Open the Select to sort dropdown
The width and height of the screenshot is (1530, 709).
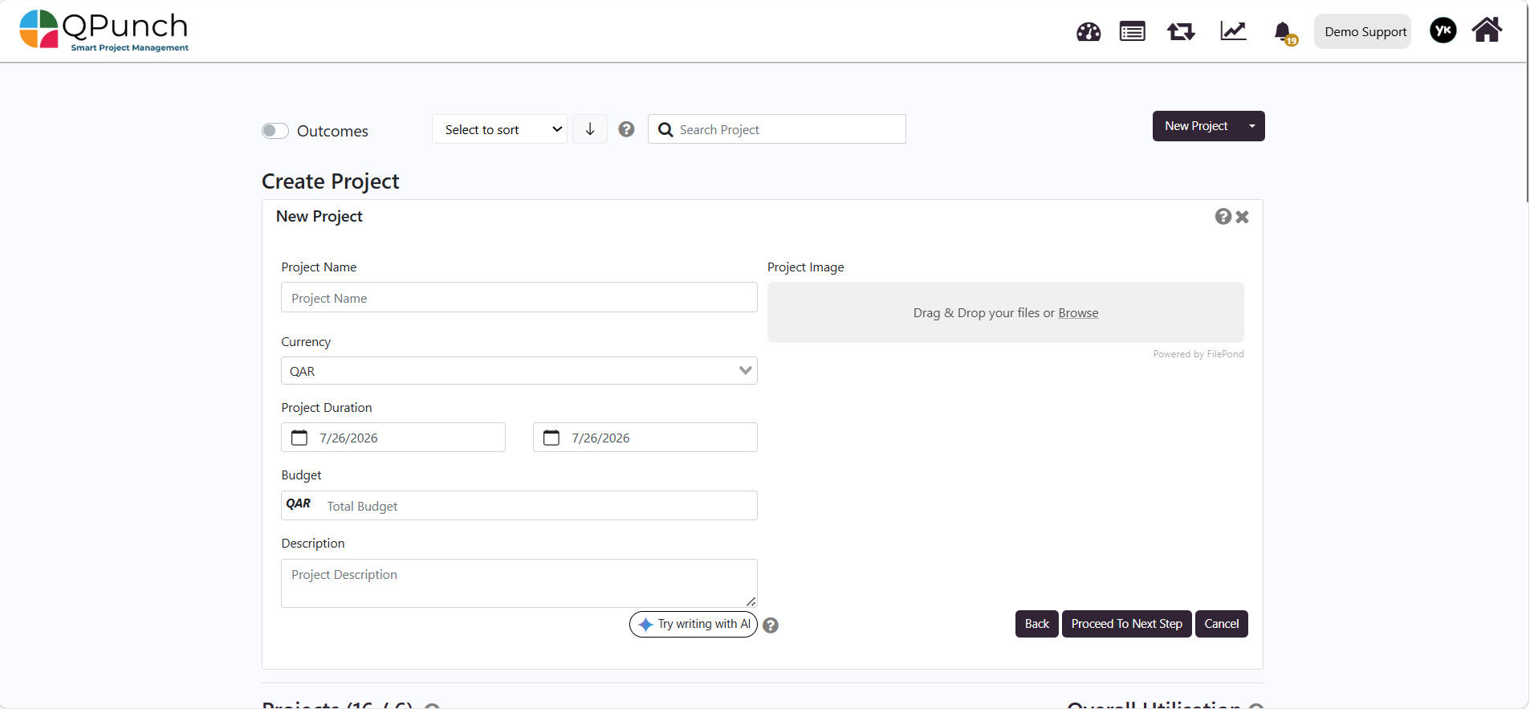point(499,129)
